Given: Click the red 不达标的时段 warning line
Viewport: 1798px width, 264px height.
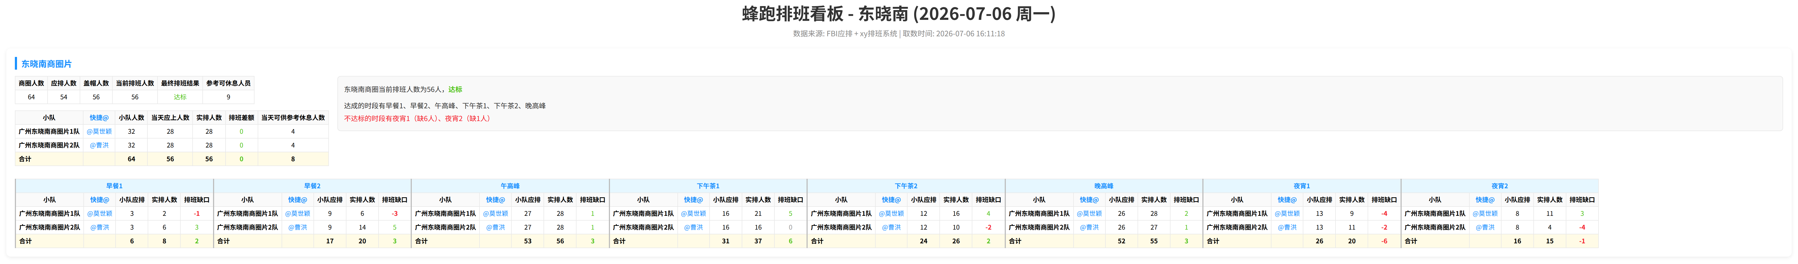Looking at the screenshot, I should click(418, 118).
